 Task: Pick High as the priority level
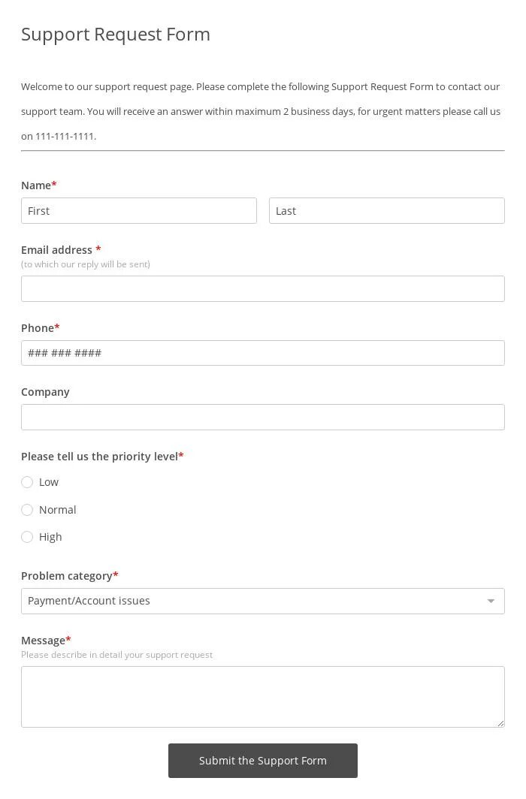coord(27,537)
